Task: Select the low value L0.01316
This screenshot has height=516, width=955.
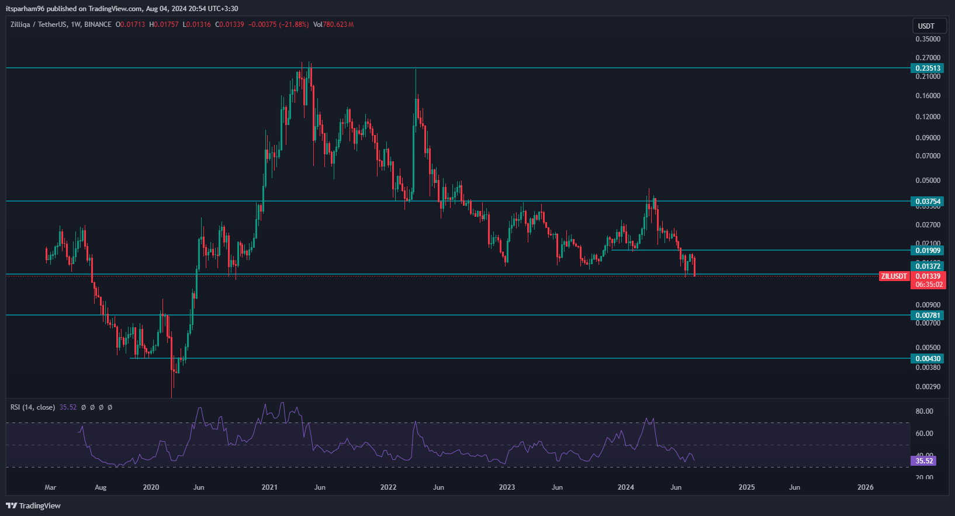Action: [x=197, y=25]
